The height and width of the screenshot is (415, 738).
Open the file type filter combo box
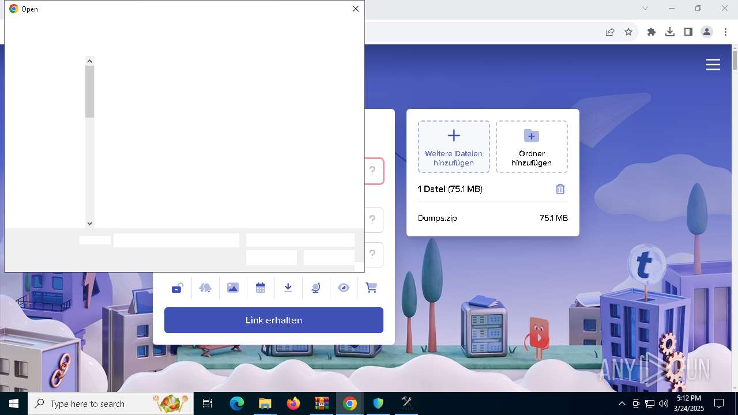(300, 240)
